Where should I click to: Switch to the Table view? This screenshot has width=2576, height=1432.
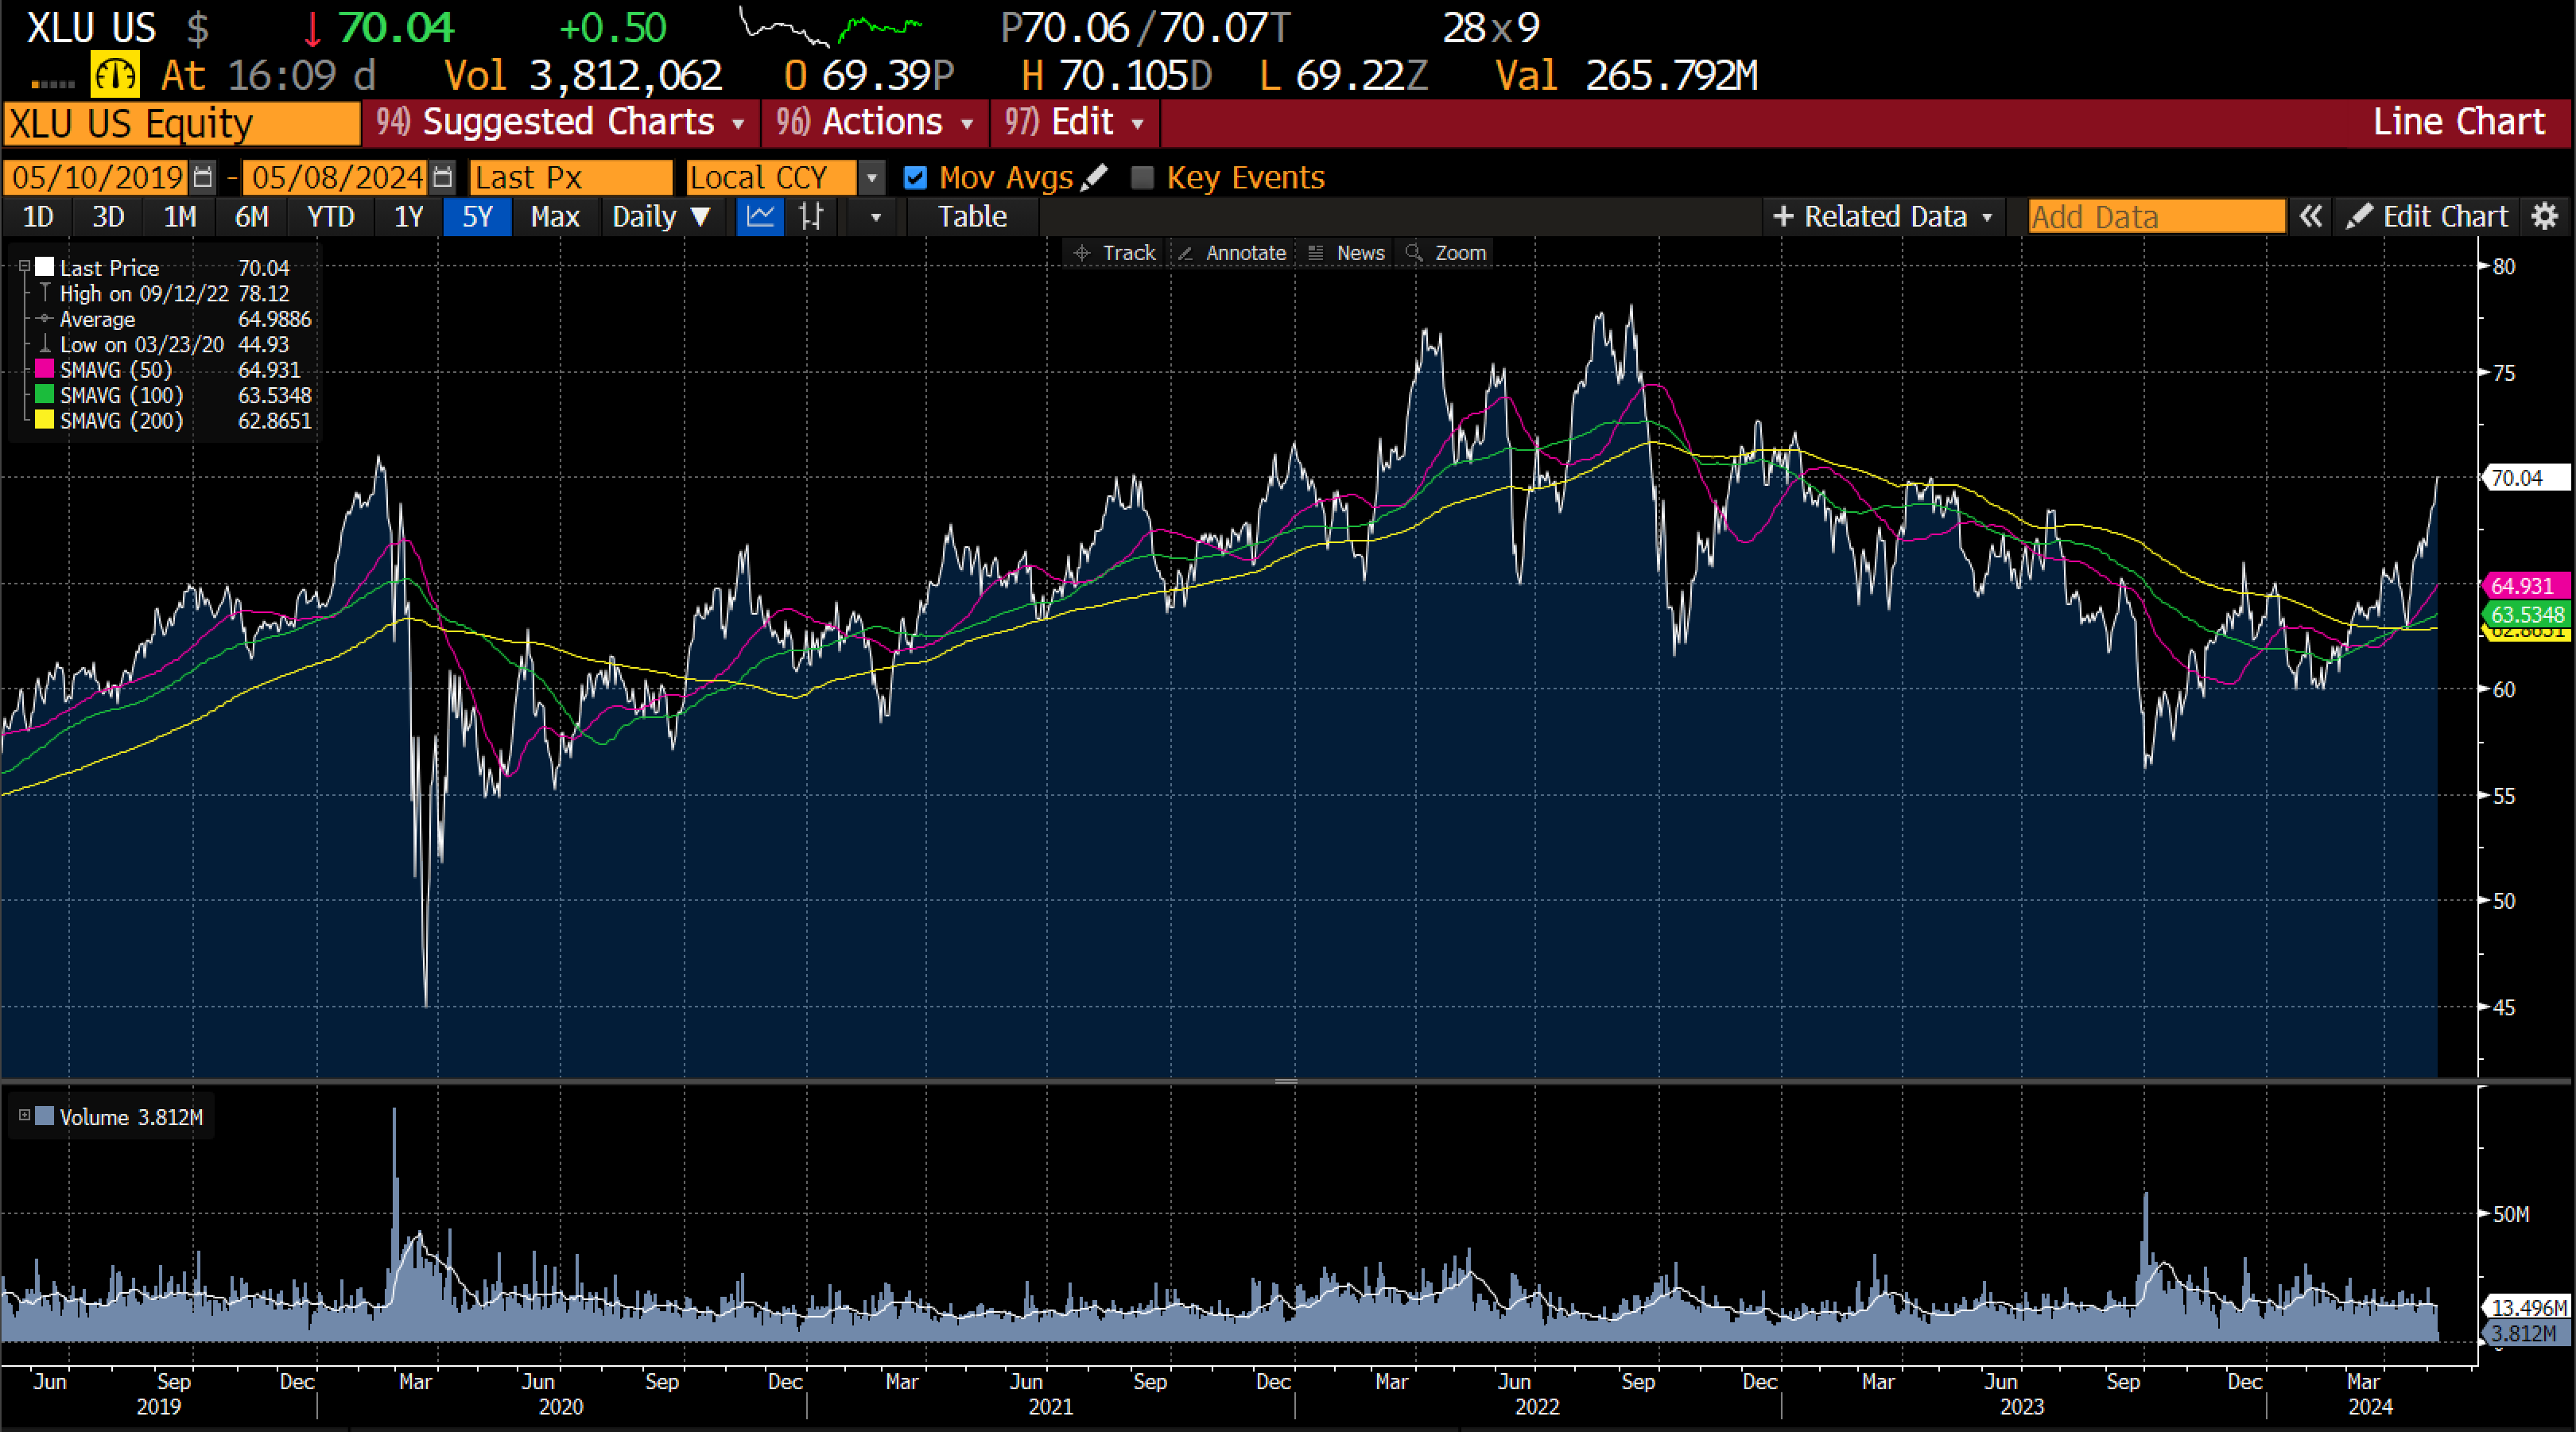click(x=972, y=216)
